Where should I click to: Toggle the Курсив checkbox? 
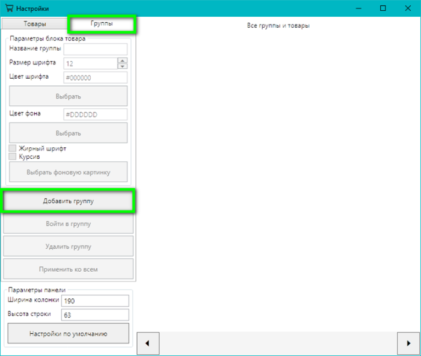(x=13, y=156)
